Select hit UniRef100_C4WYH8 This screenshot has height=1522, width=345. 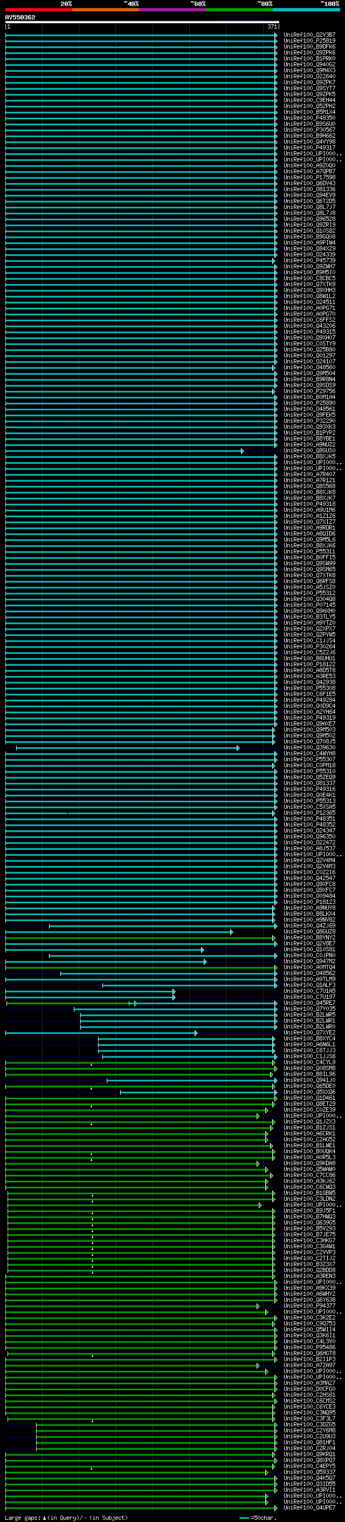pyautogui.click(x=309, y=753)
